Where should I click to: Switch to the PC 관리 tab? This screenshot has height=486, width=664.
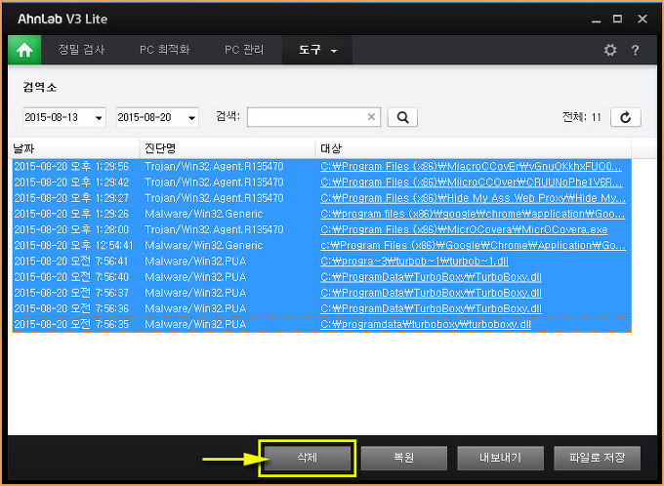[244, 50]
